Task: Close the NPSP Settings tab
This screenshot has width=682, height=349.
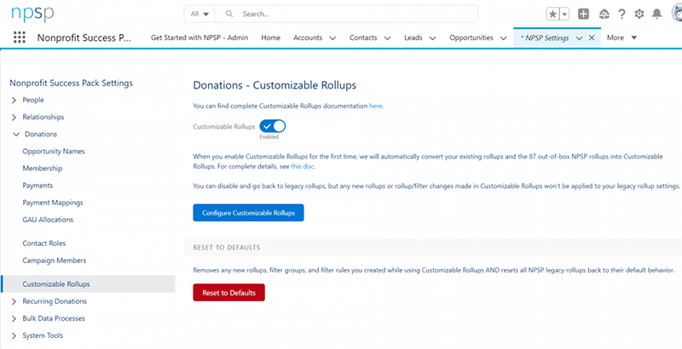Action: (x=592, y=37)
